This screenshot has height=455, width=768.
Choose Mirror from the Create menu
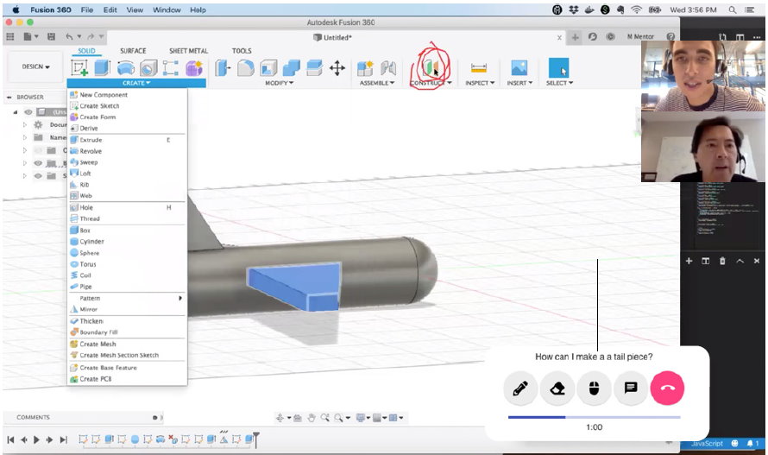click(x=127, y=309)
